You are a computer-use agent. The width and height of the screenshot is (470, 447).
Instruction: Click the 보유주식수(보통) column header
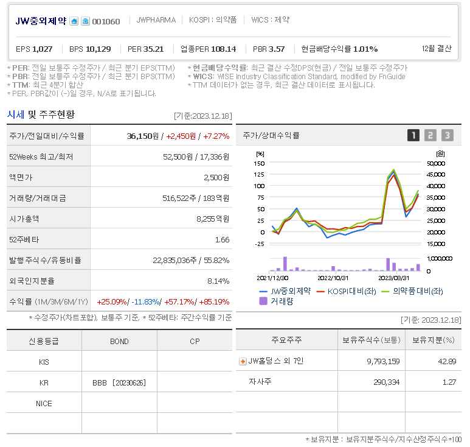click(x=372, y=340)
